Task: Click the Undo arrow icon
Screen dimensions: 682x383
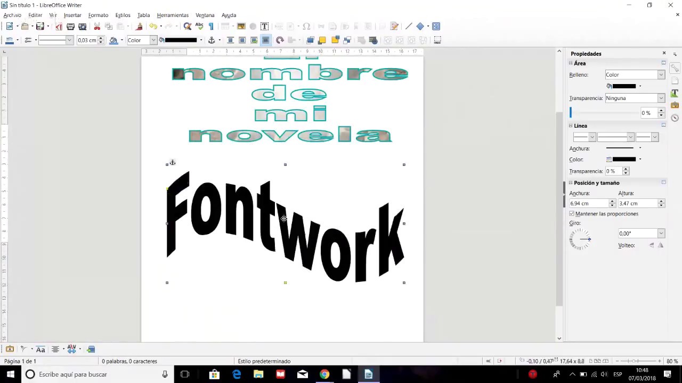Action: point(153,26)
